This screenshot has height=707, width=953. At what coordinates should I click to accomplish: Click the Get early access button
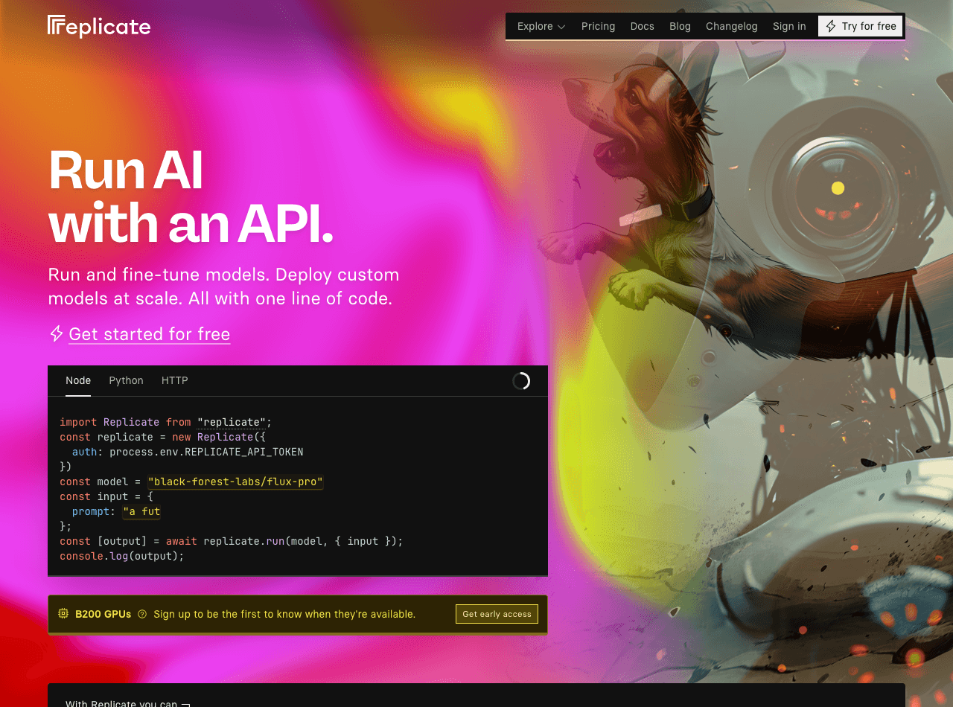tap(497, 614)
